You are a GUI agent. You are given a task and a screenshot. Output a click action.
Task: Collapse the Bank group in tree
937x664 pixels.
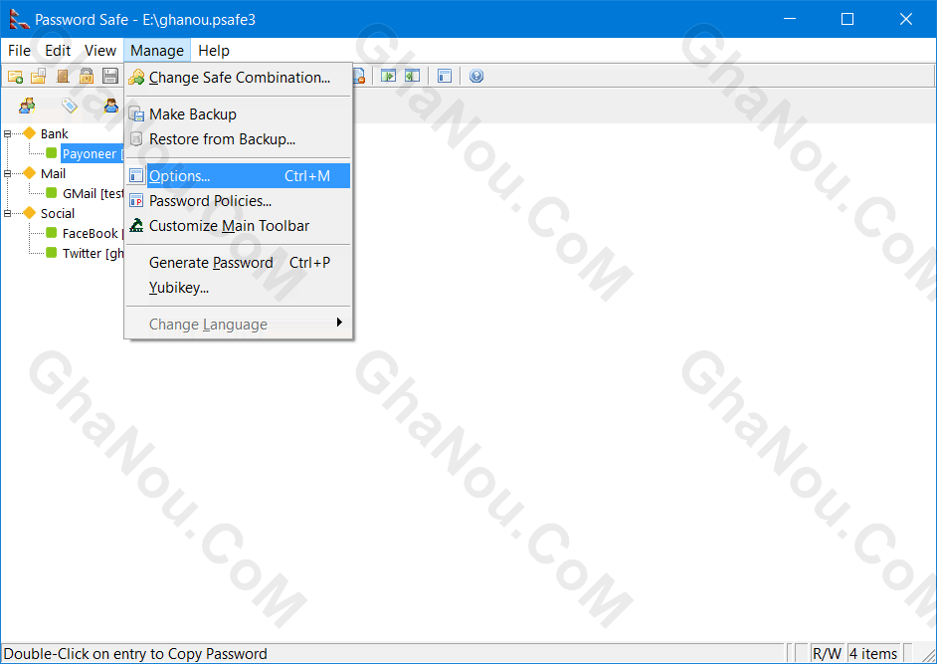[x=7, y=134]
